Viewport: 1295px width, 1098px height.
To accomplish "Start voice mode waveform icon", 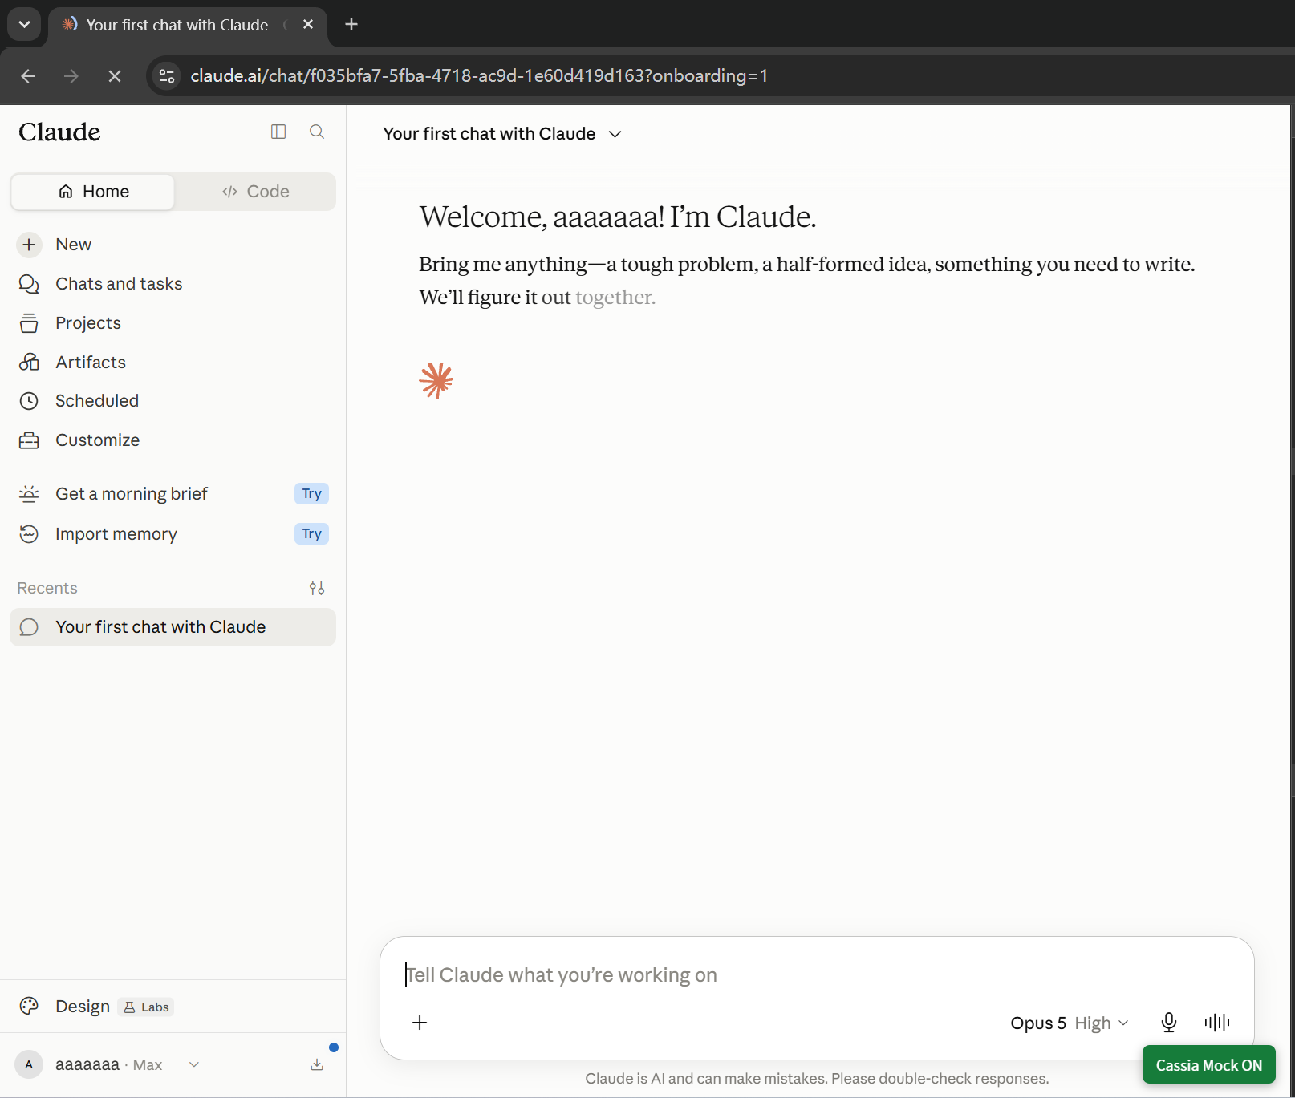I will (x=1217, y=1023).
